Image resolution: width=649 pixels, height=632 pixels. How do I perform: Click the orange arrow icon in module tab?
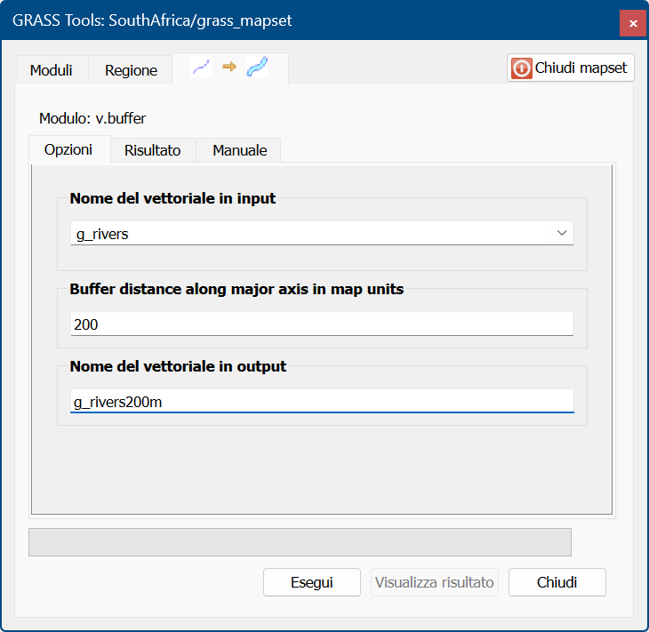(x=229, y=66)
